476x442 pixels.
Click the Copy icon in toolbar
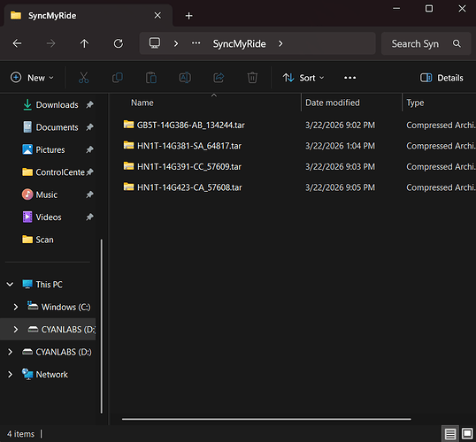click(118, 78)
